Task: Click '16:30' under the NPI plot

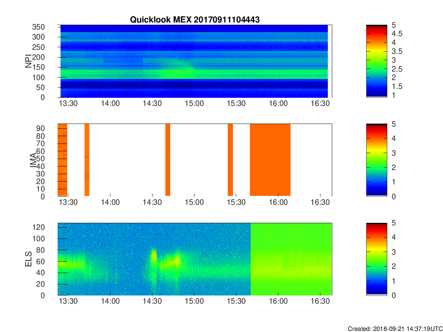Action: pyautogui.click(x=320, y=104)
